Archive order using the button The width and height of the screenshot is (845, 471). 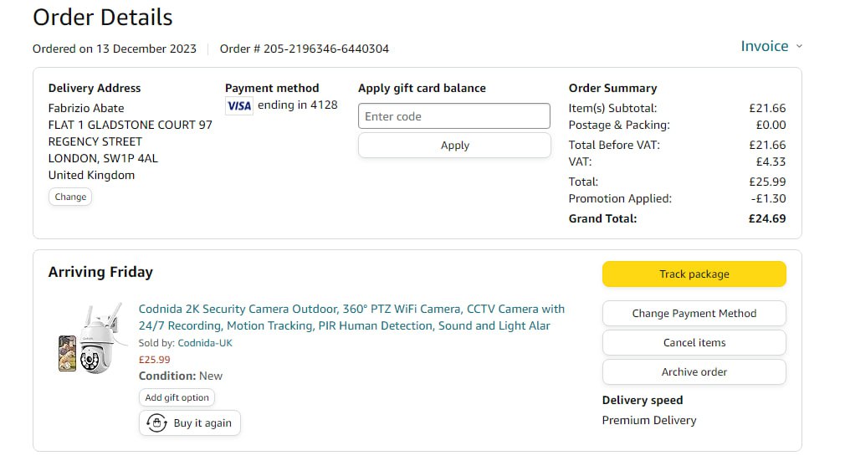click(x=694, y=372)
